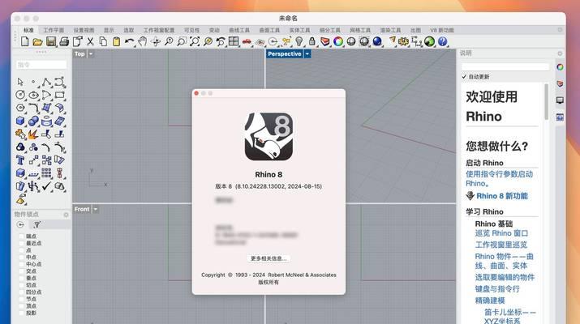Open the Rhino 8 新功能 link

point(502,196)
